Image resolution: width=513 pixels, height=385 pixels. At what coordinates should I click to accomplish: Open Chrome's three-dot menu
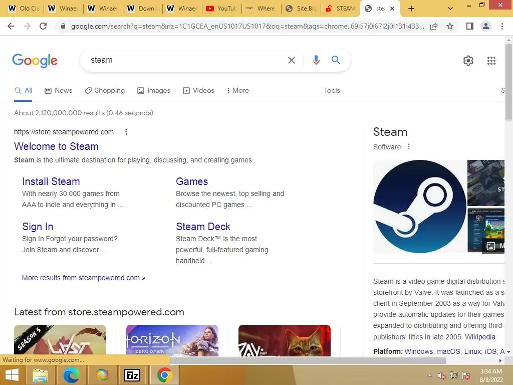(x=502, y=26)
